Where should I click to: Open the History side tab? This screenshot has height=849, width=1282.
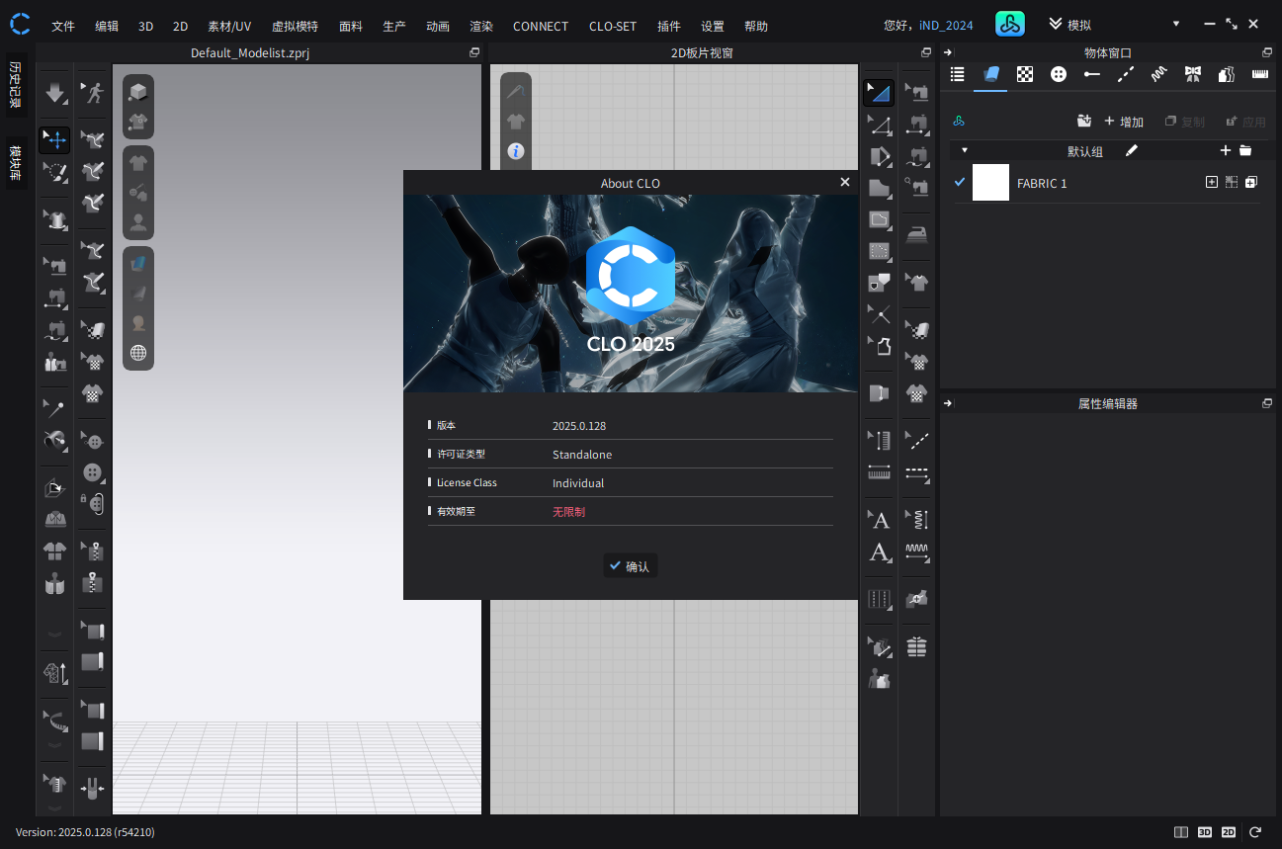coord(15,84)
